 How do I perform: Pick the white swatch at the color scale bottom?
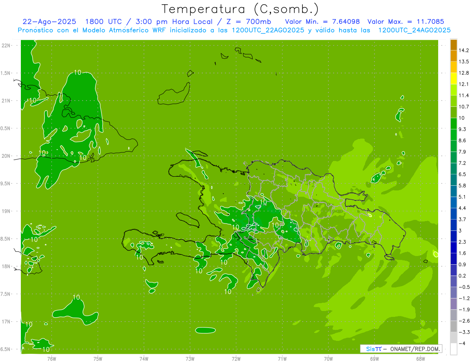click(454, 349)
